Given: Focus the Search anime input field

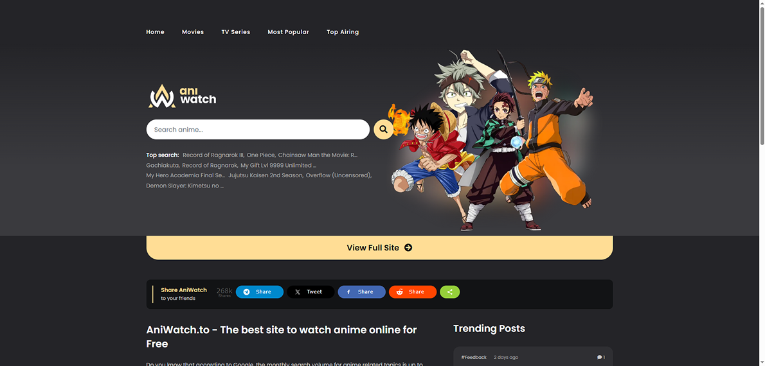Looking at the screenshot, I should [258, 129].
